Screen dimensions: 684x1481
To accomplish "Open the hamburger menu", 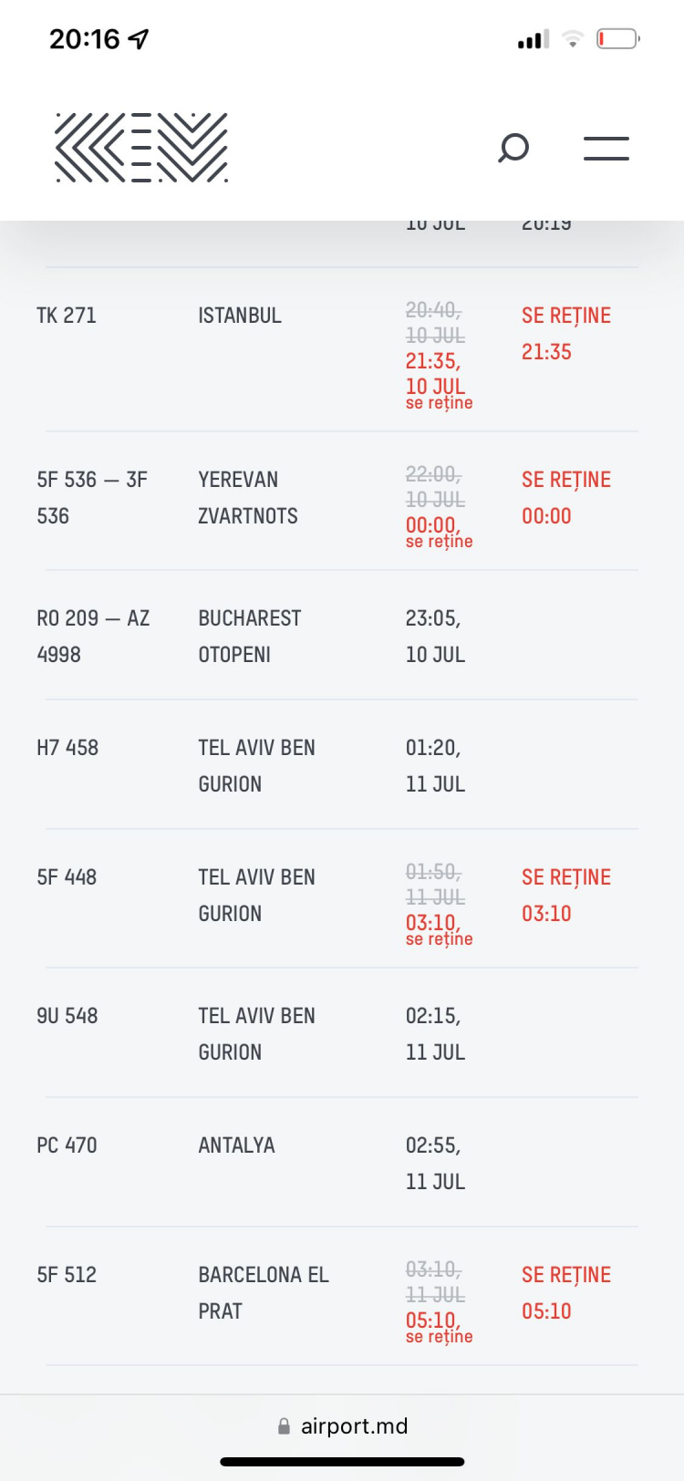I will click(x=606, y=148).
